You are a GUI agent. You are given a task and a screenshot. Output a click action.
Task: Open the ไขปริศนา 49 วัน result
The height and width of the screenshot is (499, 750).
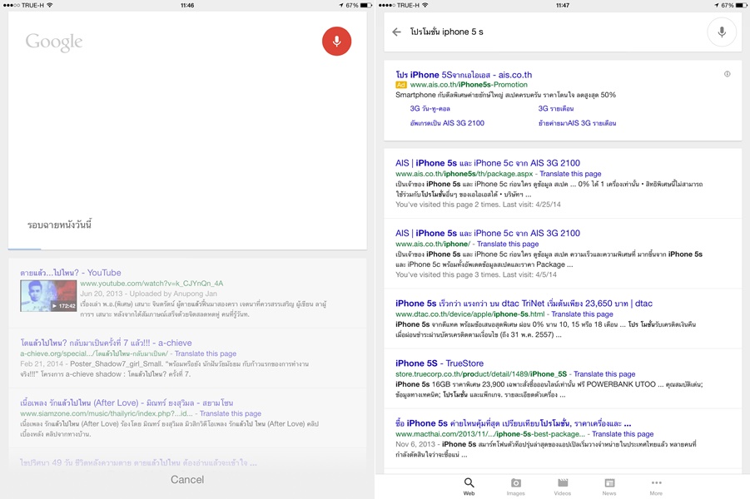point(138,462)
